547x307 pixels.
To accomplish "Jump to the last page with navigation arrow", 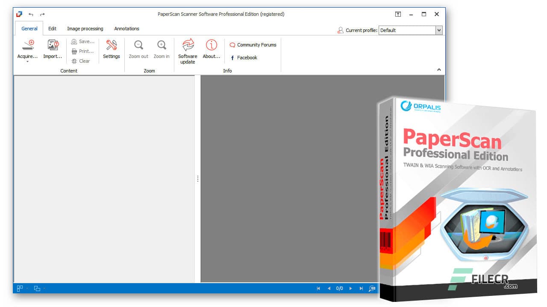I will click(361, 288).
